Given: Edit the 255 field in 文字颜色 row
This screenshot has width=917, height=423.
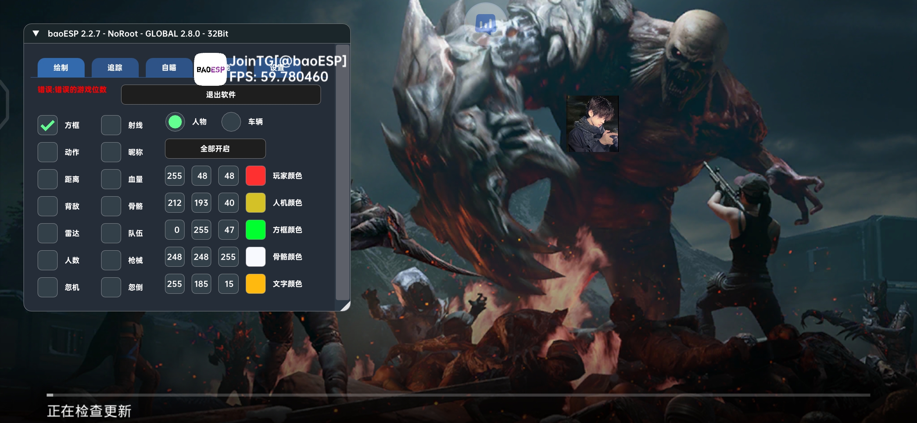Looking at the screenshot, I should coord(175,284).
